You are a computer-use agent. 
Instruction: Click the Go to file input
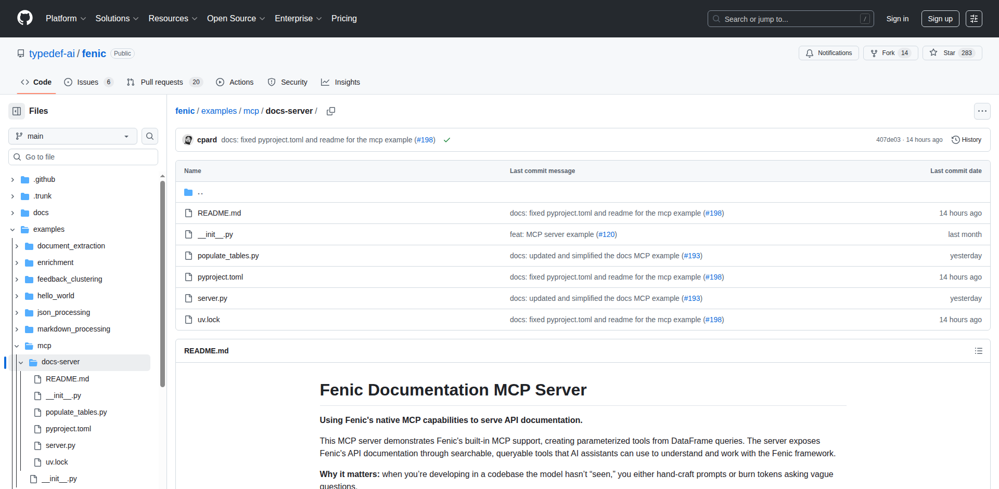83,157
